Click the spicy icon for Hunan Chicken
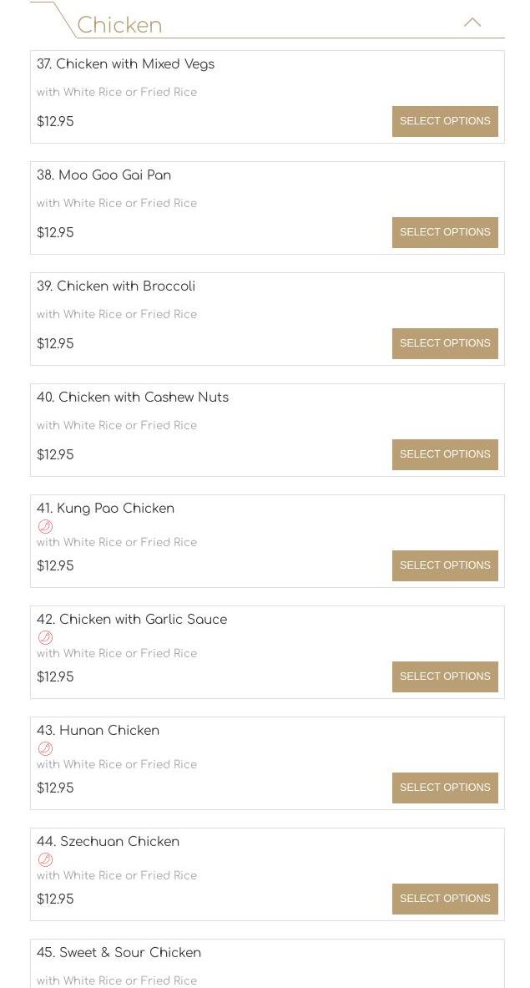Viewport: 530px width, 988px height. point(46,748)
